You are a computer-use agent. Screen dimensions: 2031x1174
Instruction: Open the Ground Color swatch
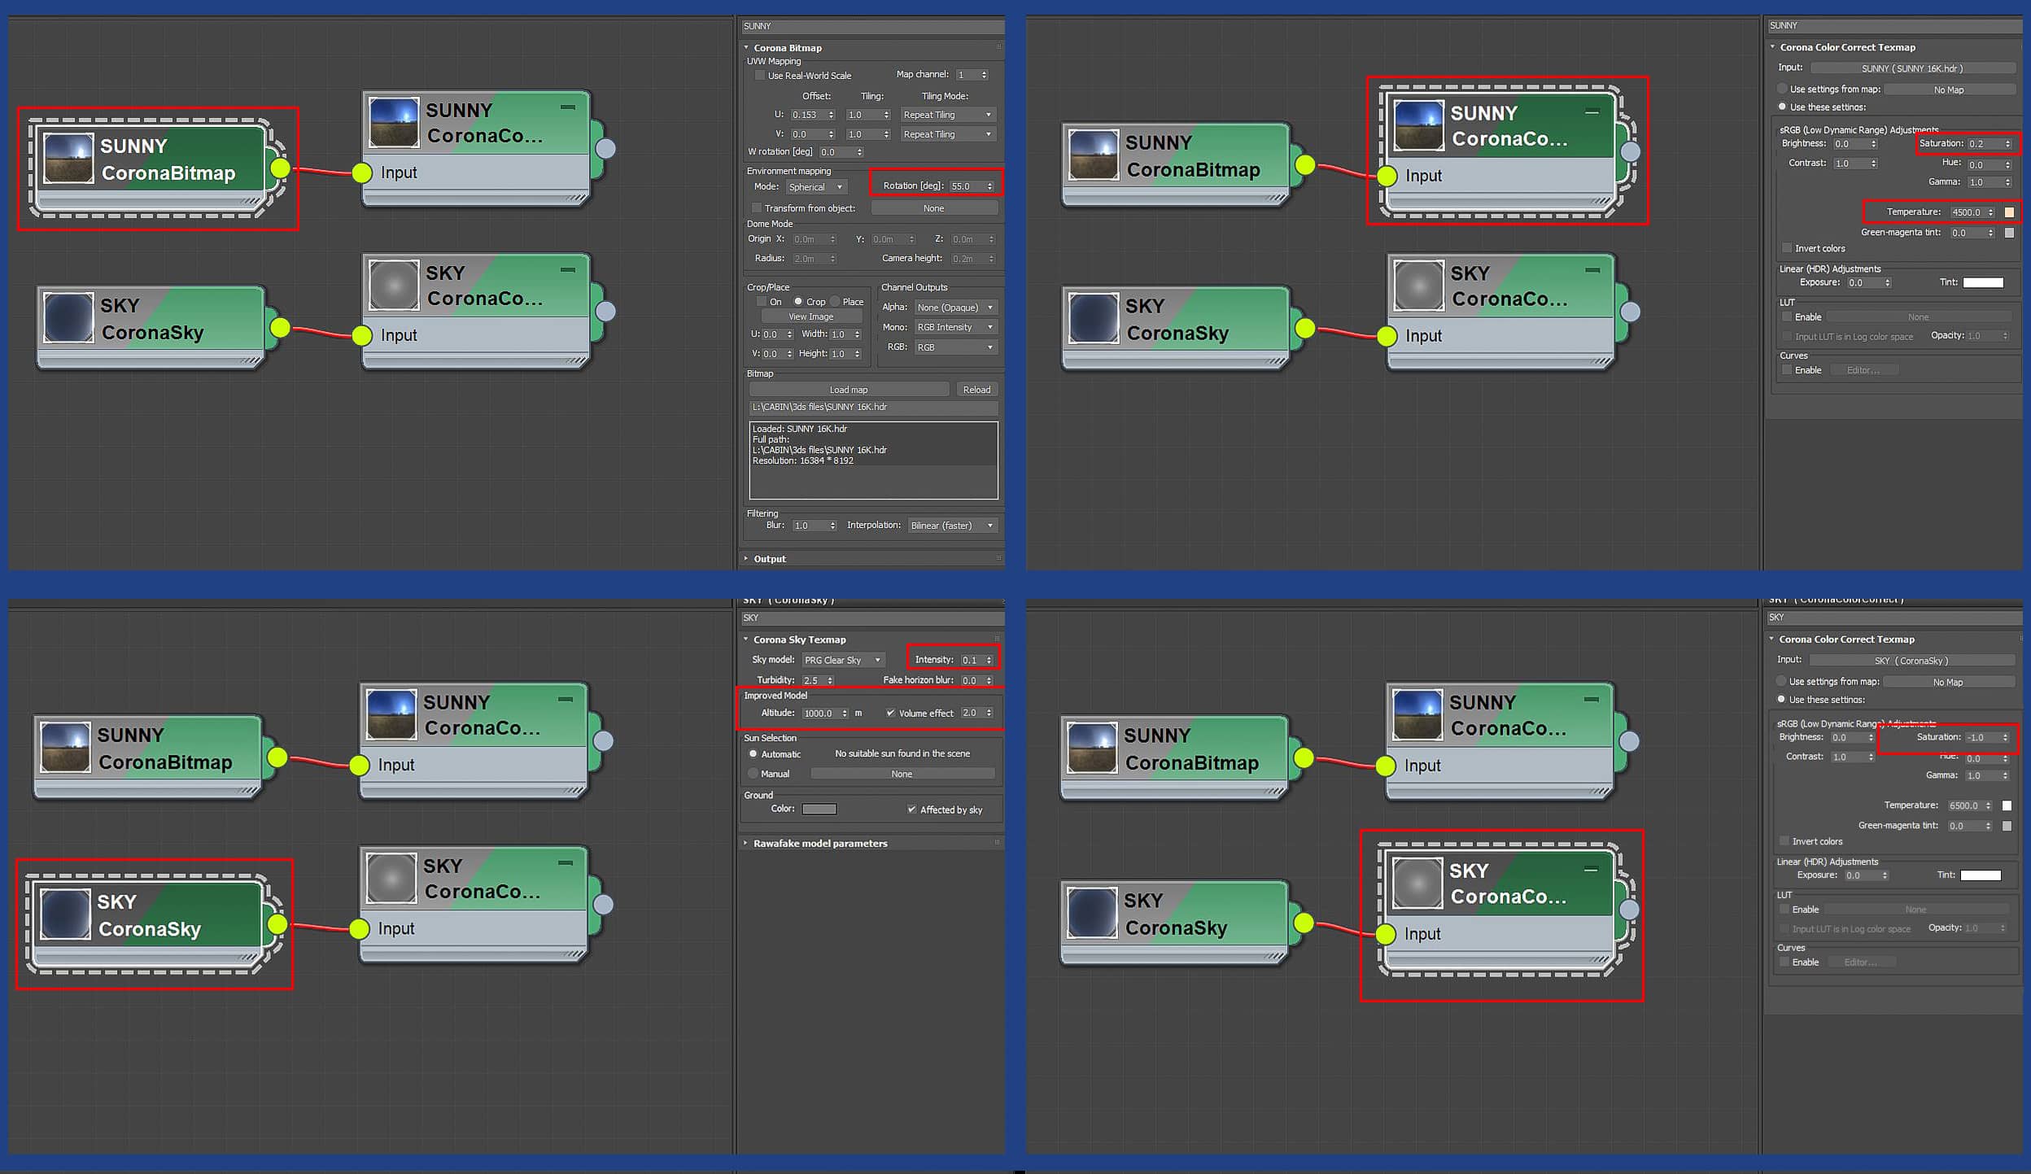(819, 809)
